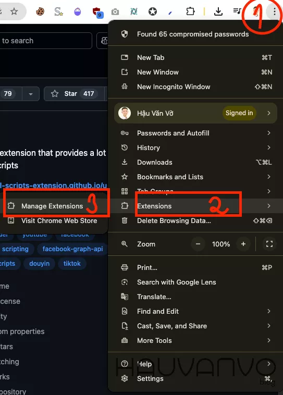283x395 pixels.
Task: Expand the Help submenu
Action: pos(195,364)
